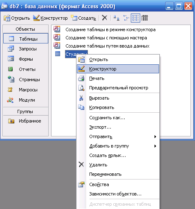The height and width of the screenshot is (209, 195).
Task: Click the properties icon beside Свойства
Action: coord(81,184)
